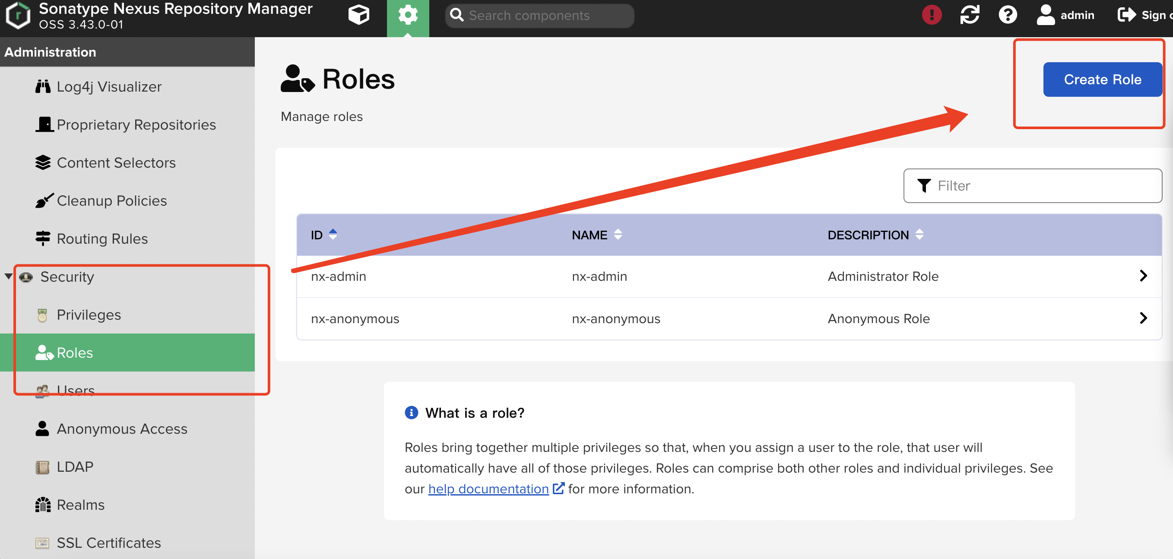Click the book icon for LDAP
The width and height of the screenshot is (1173, 559).
coord(42,467)
